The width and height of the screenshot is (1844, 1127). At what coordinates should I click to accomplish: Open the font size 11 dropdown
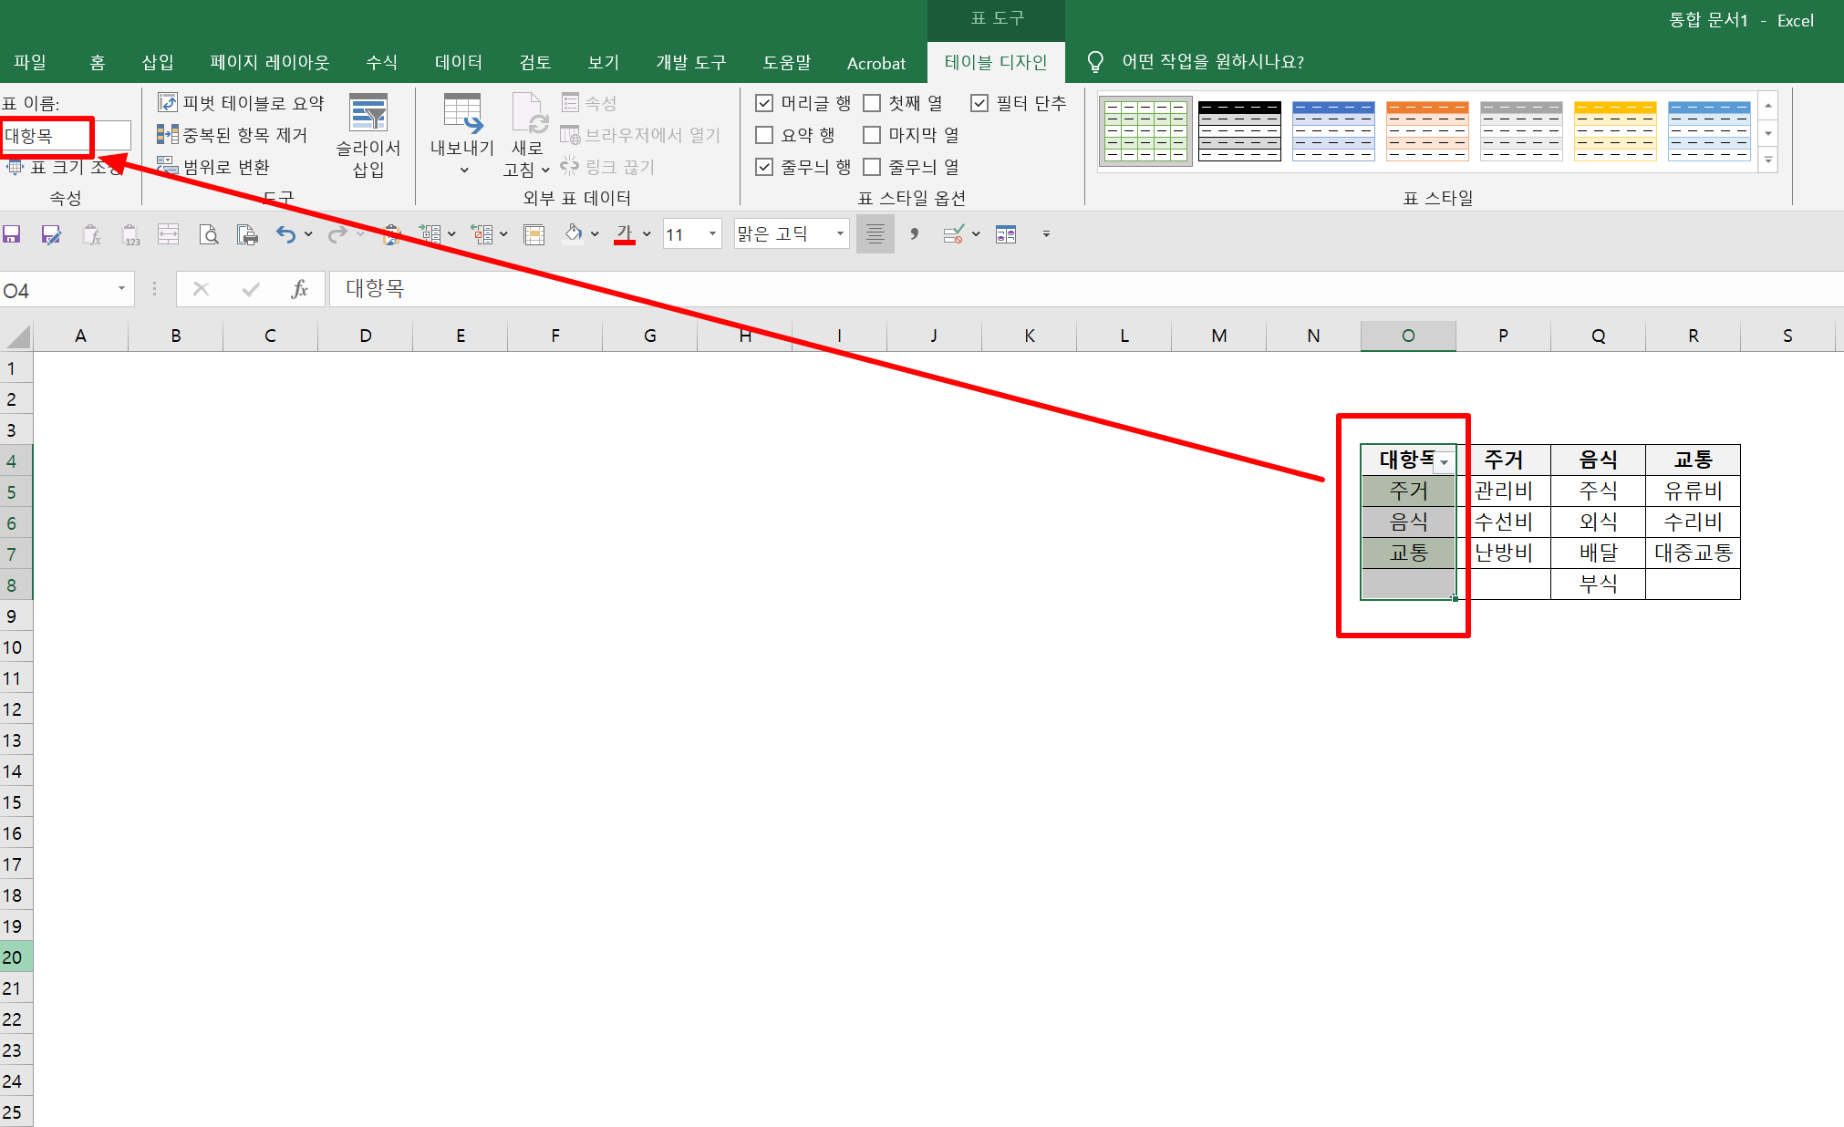712,234
